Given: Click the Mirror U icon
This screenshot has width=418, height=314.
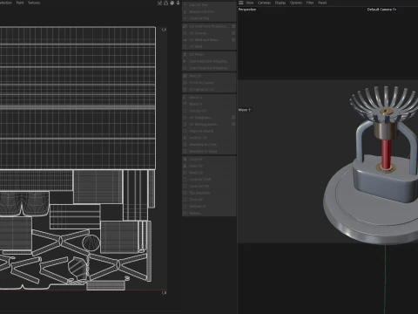Looking at the screenshot, I should [185, 97].
